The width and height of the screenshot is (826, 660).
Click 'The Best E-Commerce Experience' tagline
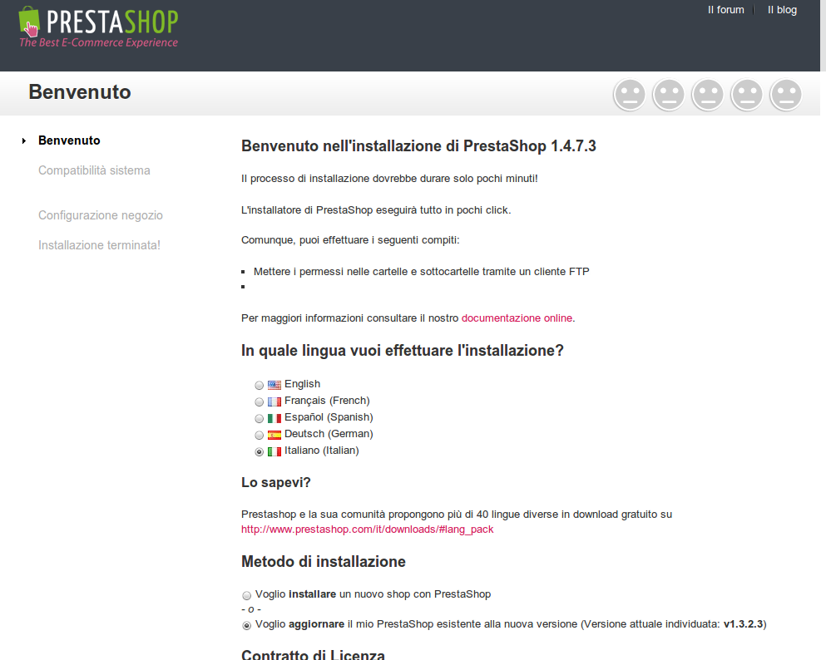coord(98,42)
